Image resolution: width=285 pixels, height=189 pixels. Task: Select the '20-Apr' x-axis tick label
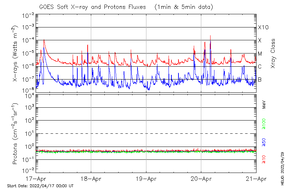coord(201,179)
